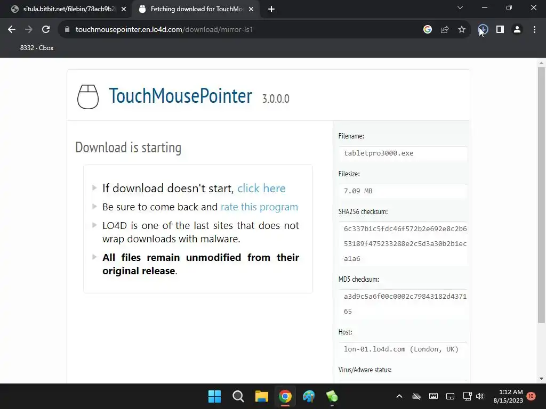Viewport: 546px width, 409px height.
Task: Close the Fetching download tab
Action: 251,9
